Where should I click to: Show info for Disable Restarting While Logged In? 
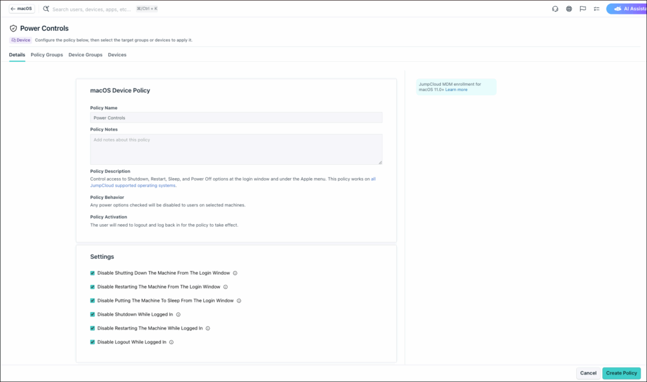[x=208, y=328]
